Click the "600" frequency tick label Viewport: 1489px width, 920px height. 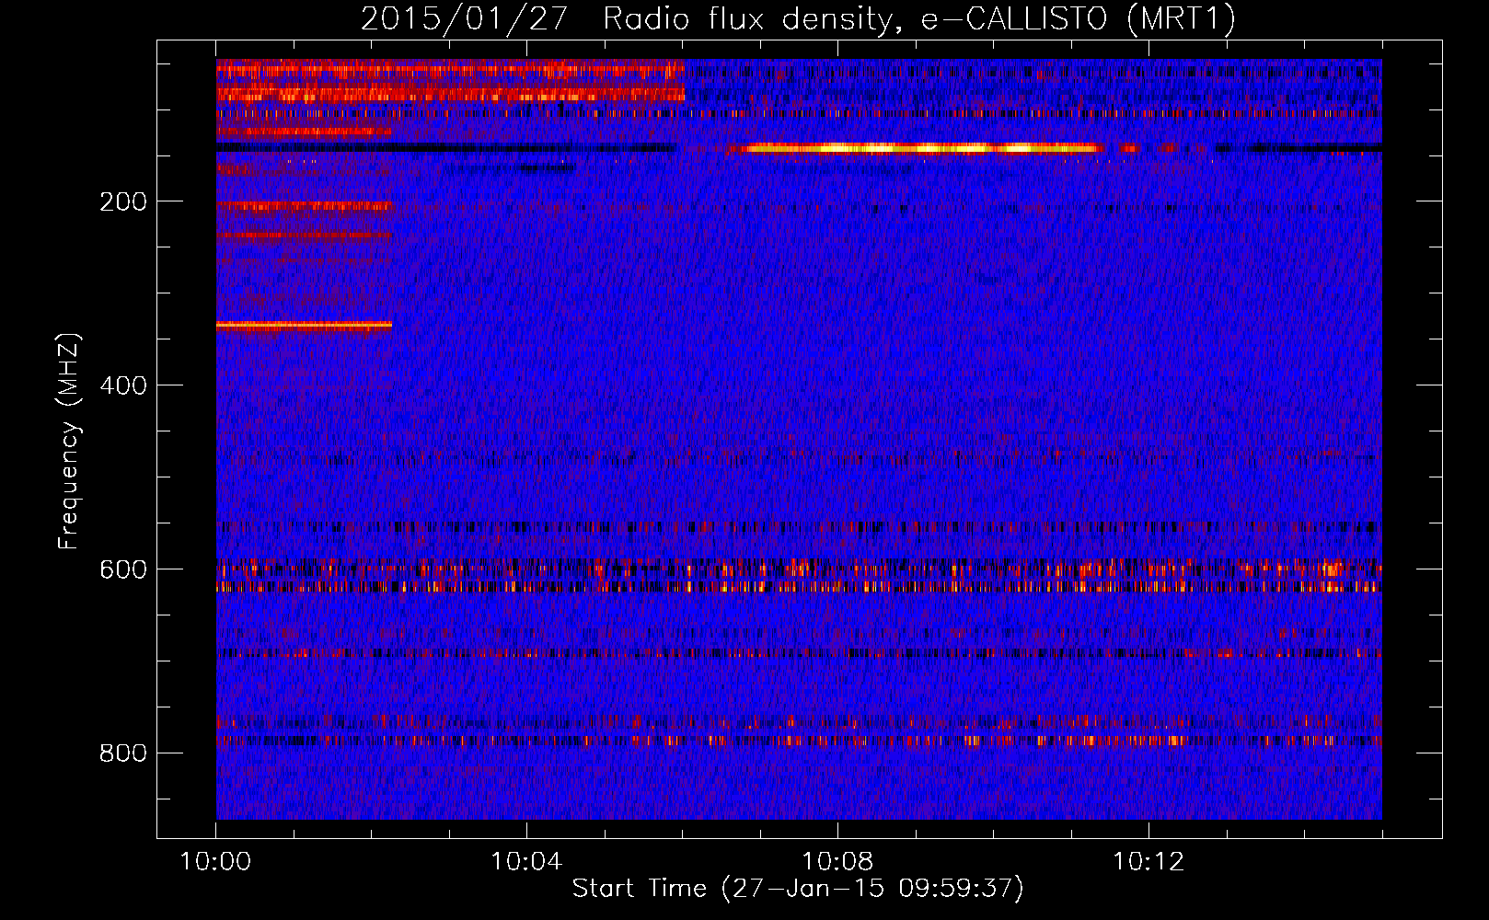click(x=123, y=569)
